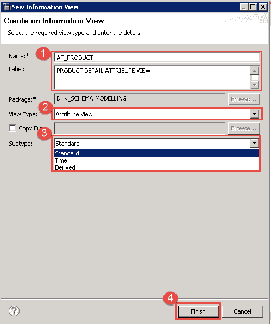
Task: Click Label scrollbar down arrow
Action: 255,84
